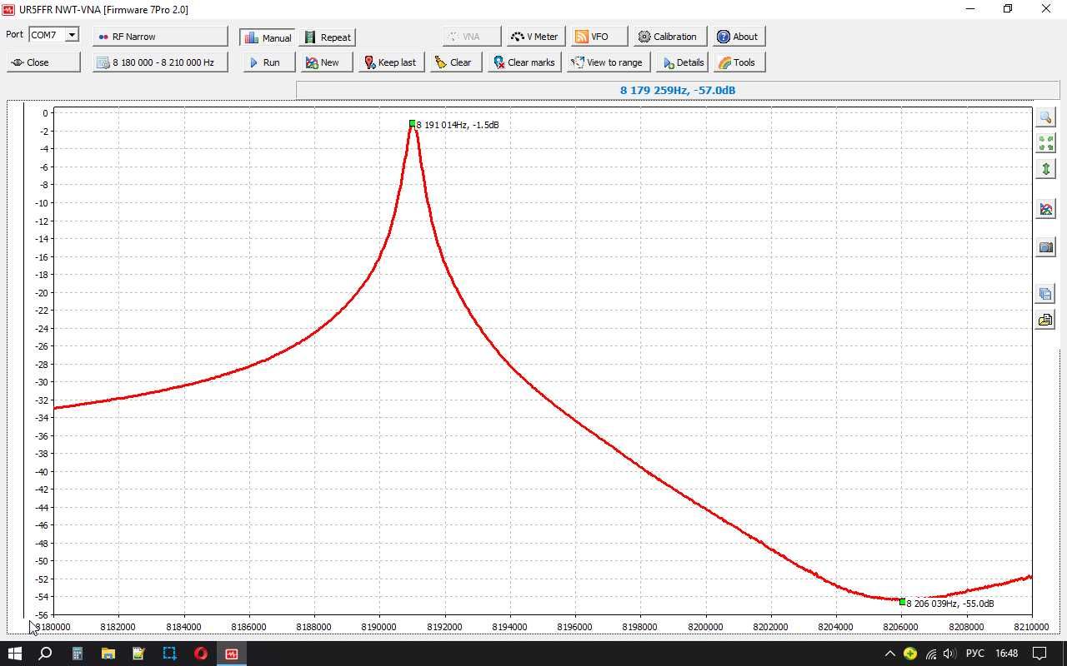Click the vertical autoscale arrow icon
The width and height of the screenshot is (1067, 666).
(x=1045, y=169)
